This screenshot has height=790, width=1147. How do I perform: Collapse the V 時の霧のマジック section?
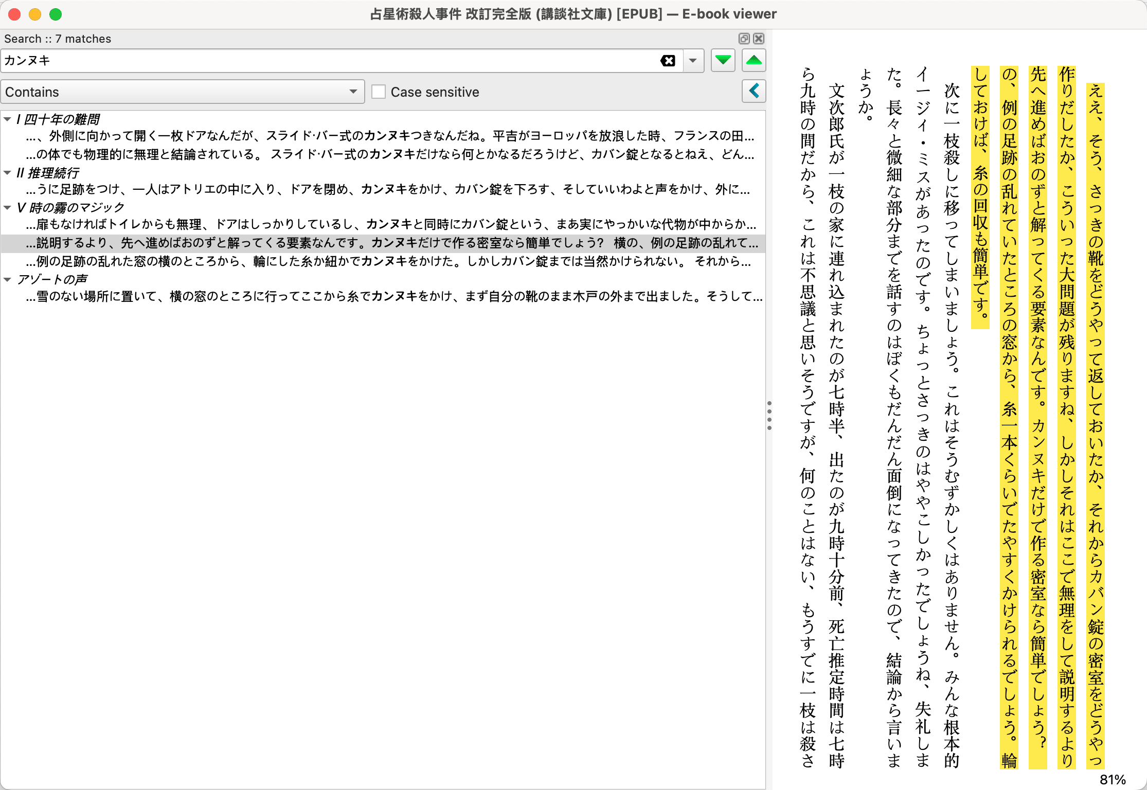tap(8, 207)
